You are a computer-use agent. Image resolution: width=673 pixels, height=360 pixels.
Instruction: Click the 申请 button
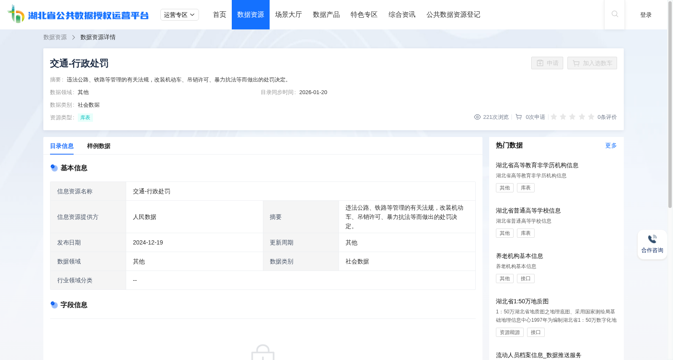(547, 63)
